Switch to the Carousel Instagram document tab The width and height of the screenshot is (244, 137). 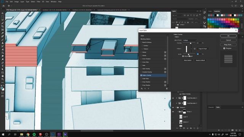(112, 10)
